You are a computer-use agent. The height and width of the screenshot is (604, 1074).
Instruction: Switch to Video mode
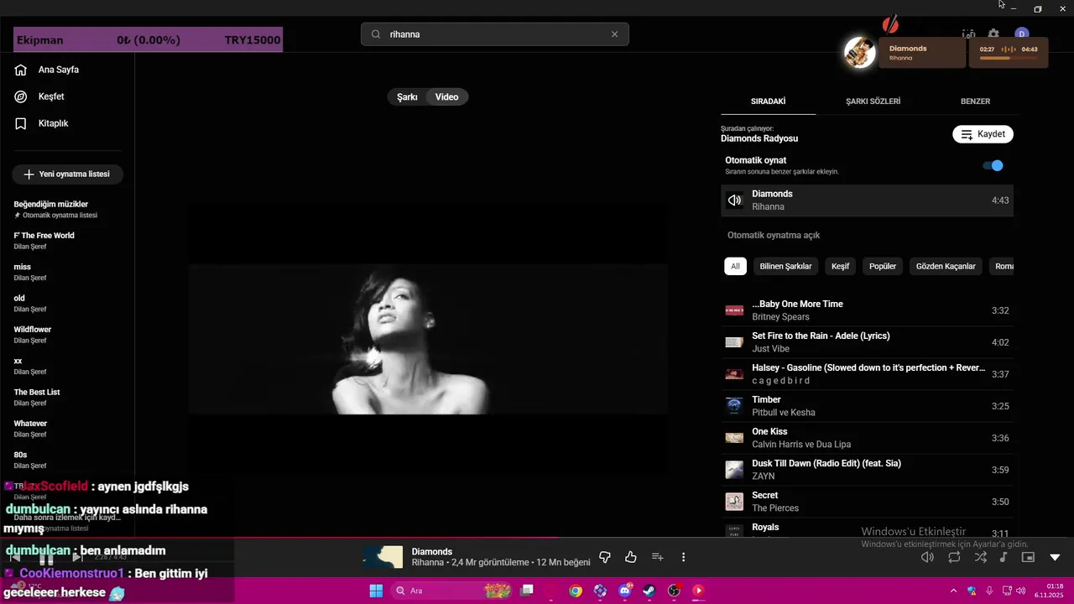pos(446,97)
